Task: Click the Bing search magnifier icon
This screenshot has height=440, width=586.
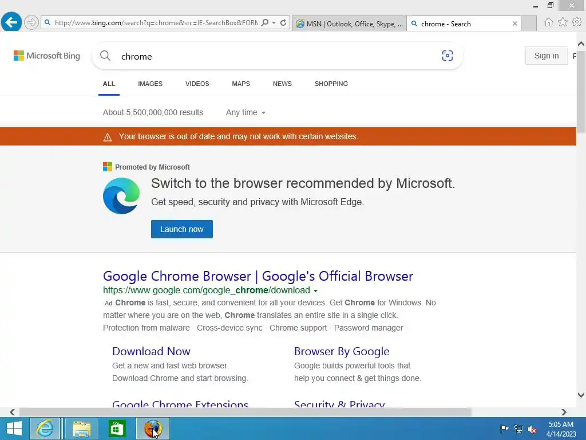Action: pos(105,56)
